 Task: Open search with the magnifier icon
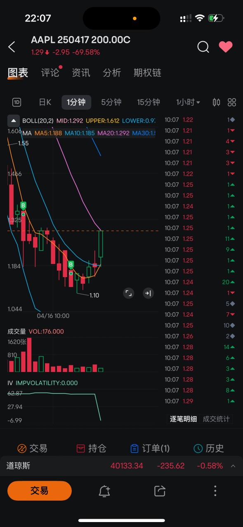[203, 47]
